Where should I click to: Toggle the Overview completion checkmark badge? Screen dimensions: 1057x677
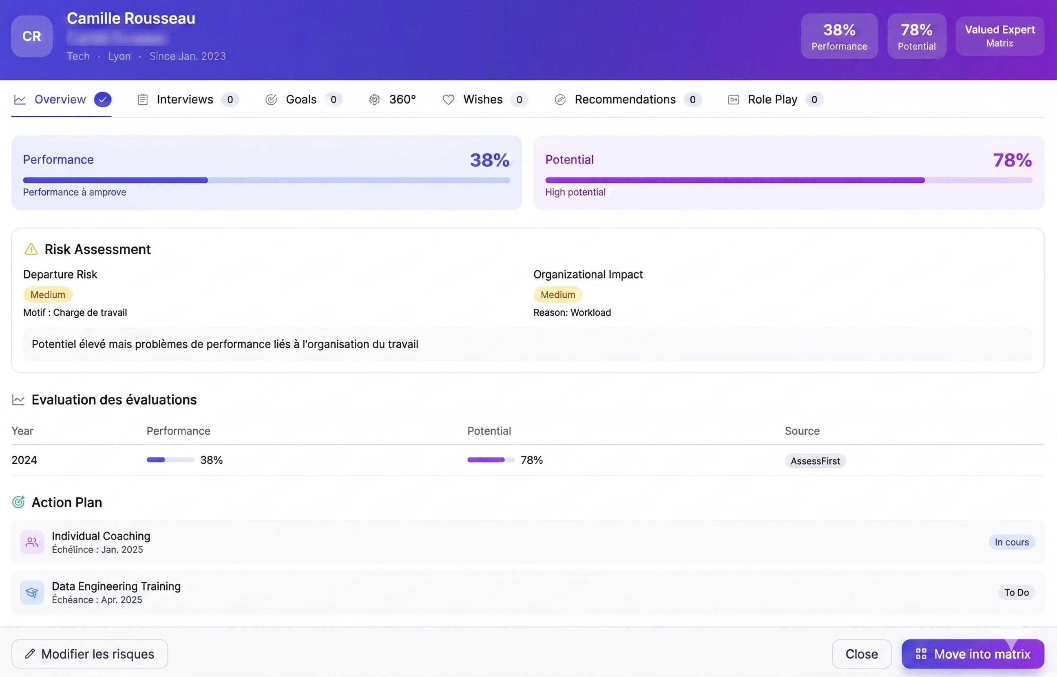tap(102, 100)
